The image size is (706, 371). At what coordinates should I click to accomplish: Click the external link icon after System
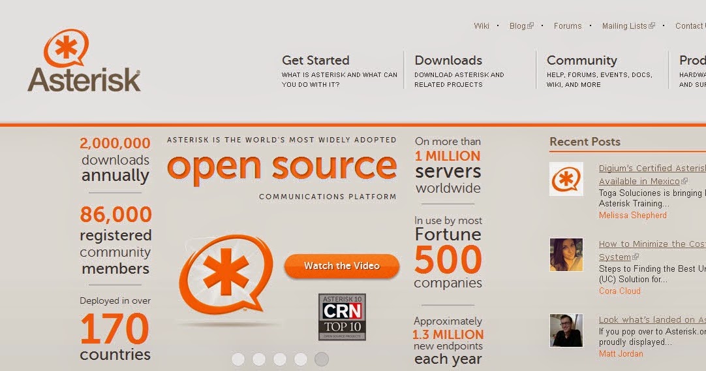pos(636,257)
